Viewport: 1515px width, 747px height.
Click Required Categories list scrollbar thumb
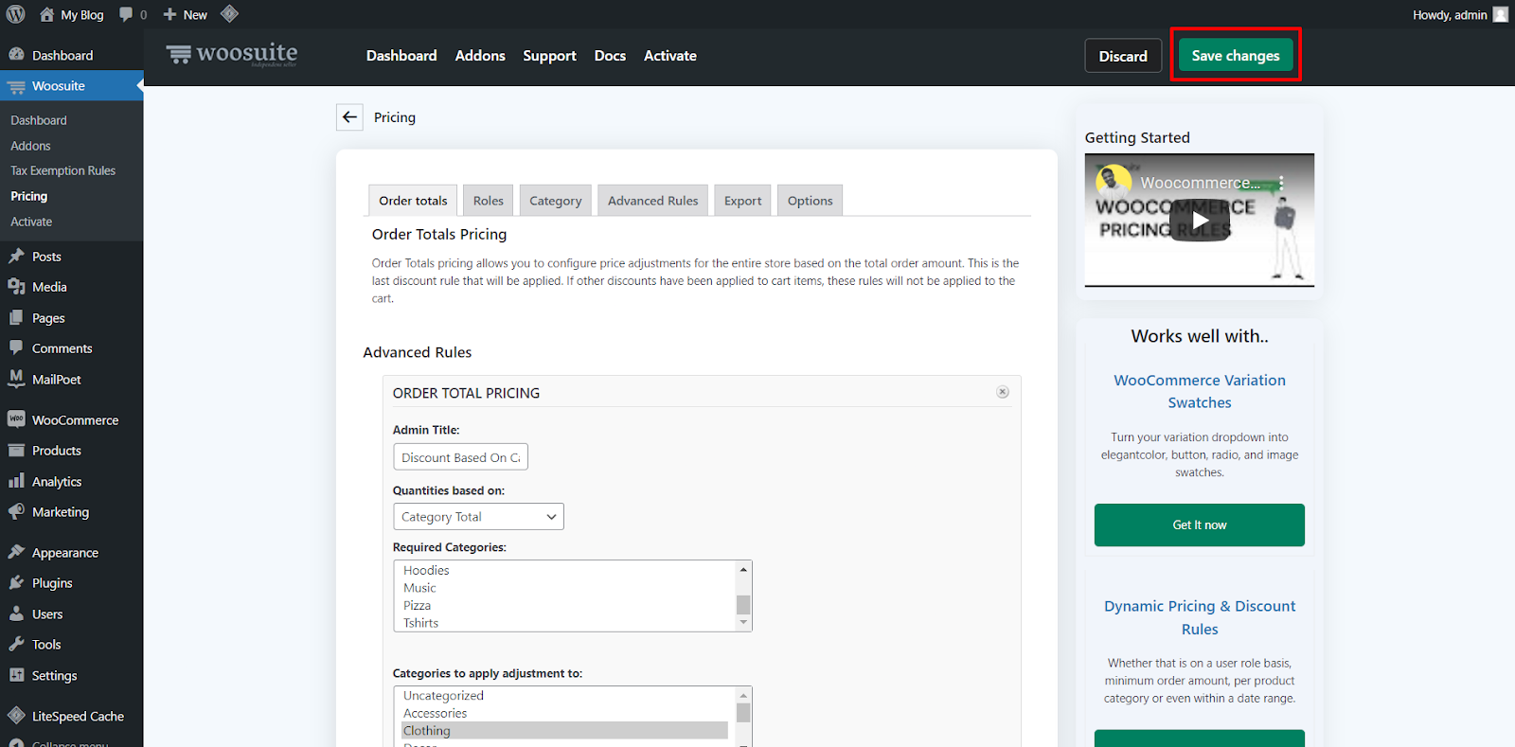[x=743, y=605]
